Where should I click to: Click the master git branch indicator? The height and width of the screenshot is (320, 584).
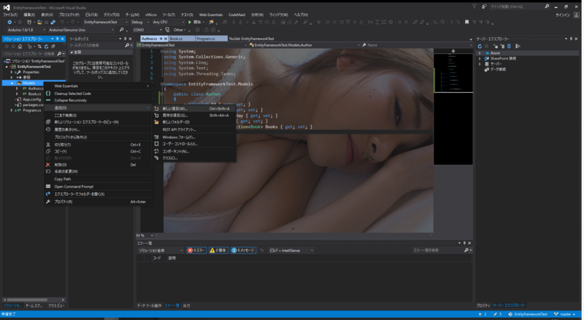coord(564,314)
